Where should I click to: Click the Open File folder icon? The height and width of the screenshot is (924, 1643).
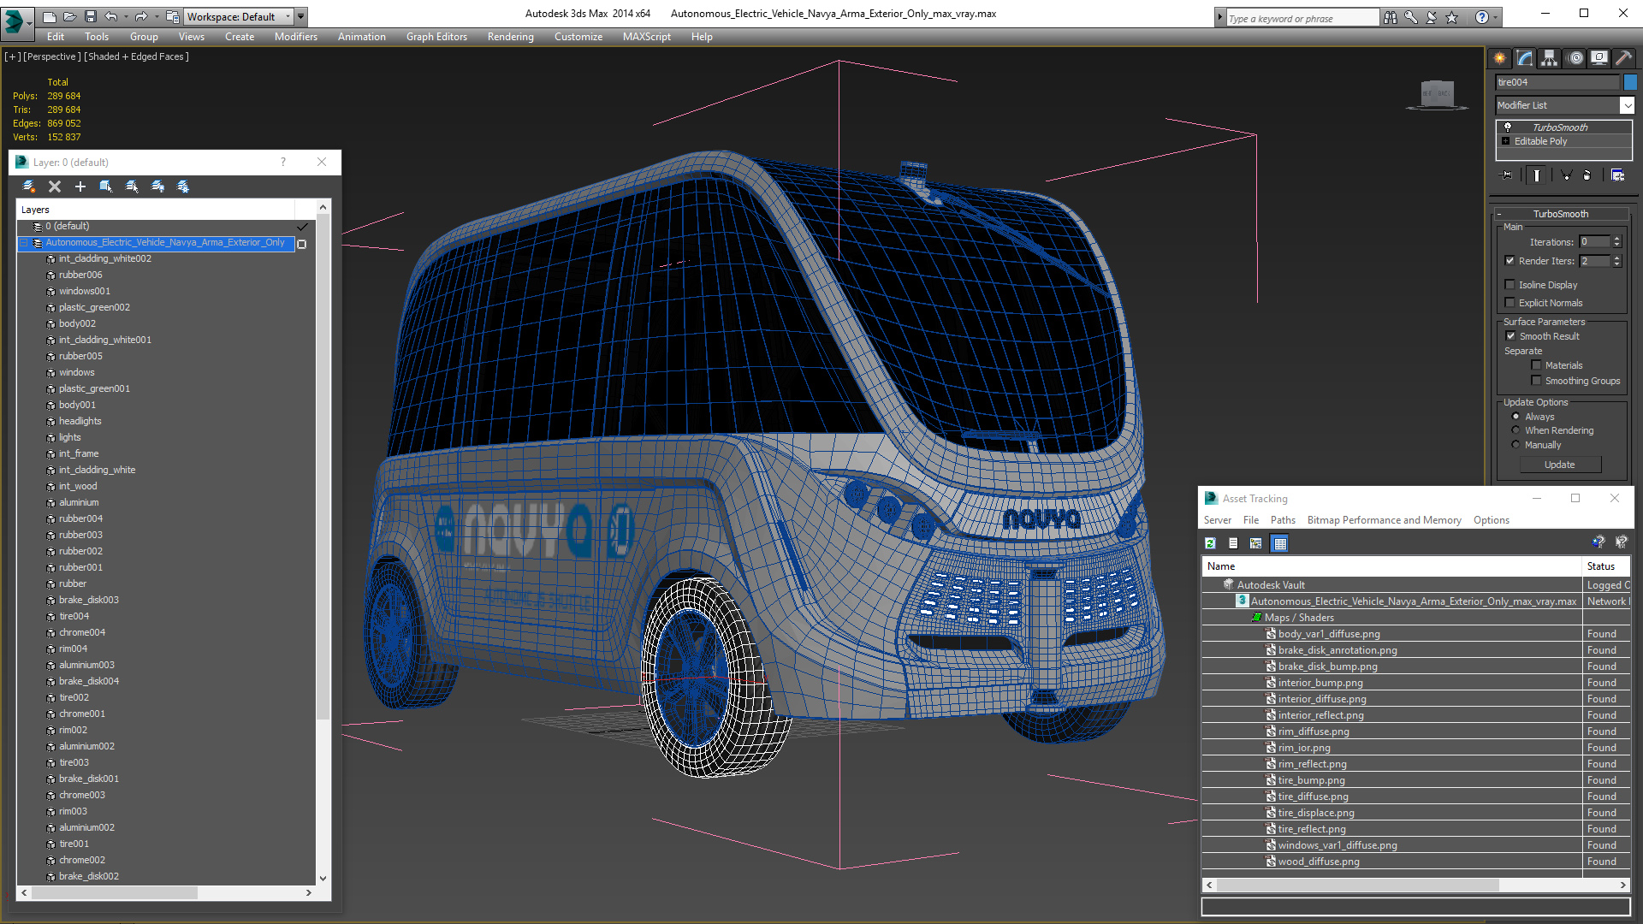coord(70,16)
